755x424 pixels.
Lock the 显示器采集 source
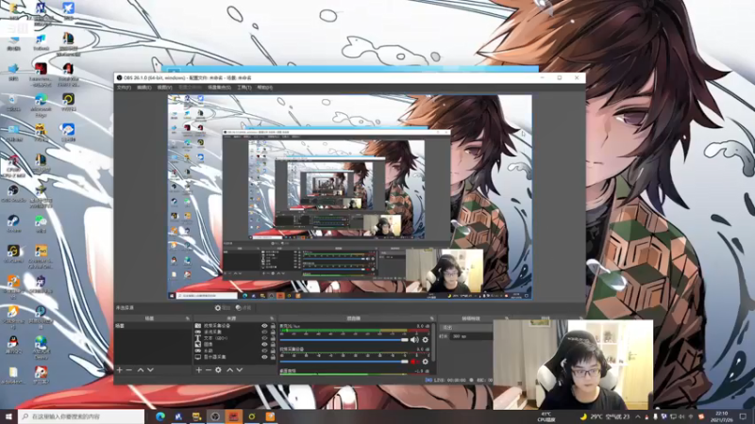pos(273,357)
